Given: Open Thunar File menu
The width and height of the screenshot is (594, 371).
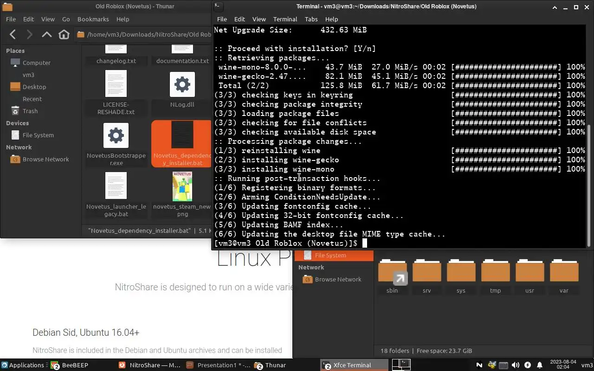Looking at the screenshot, I should [x=11, y=19].
